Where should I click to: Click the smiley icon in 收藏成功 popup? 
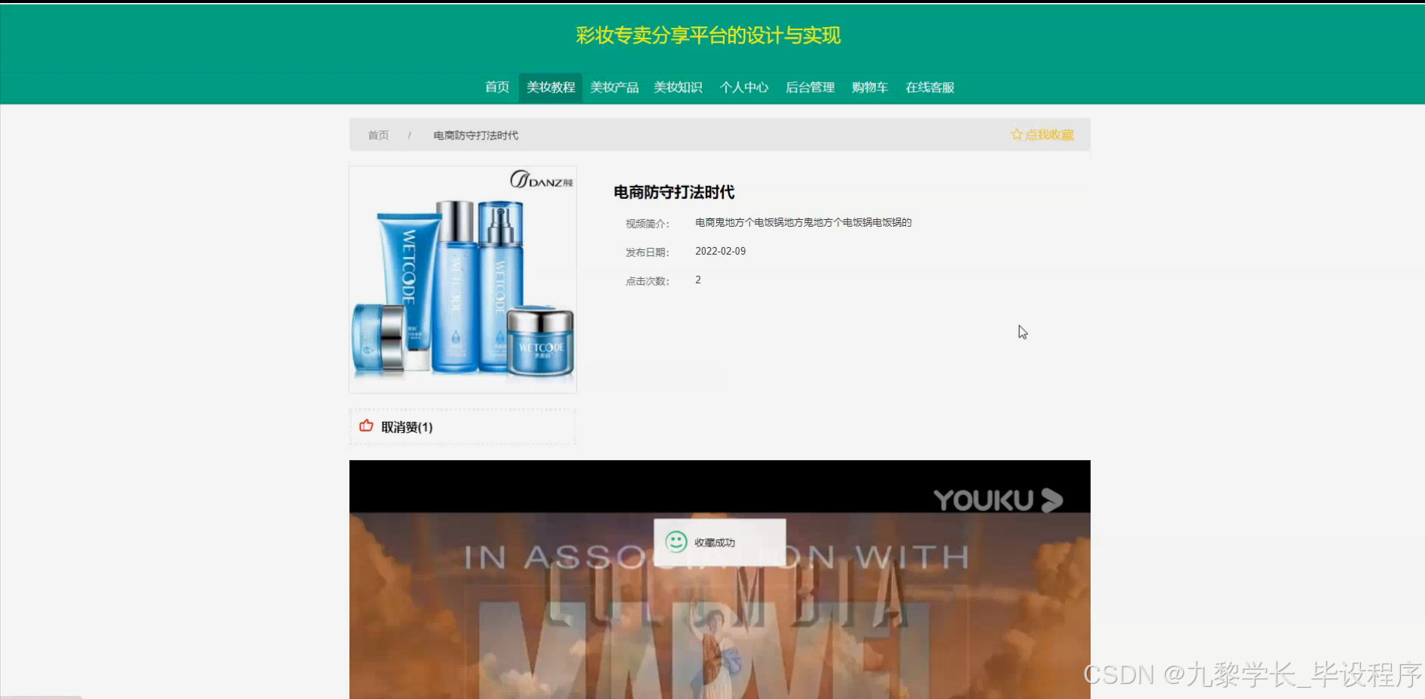tap(676, 542)
